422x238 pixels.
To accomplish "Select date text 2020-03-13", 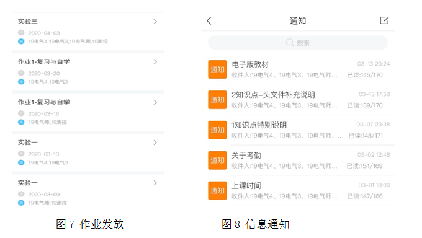I will point(43,154).
